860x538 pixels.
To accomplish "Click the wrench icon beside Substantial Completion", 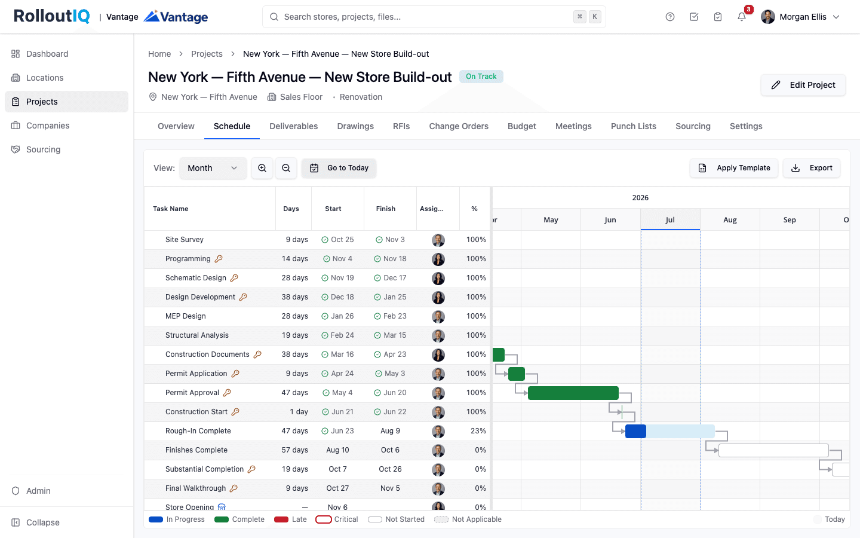I will pos(251,469).
